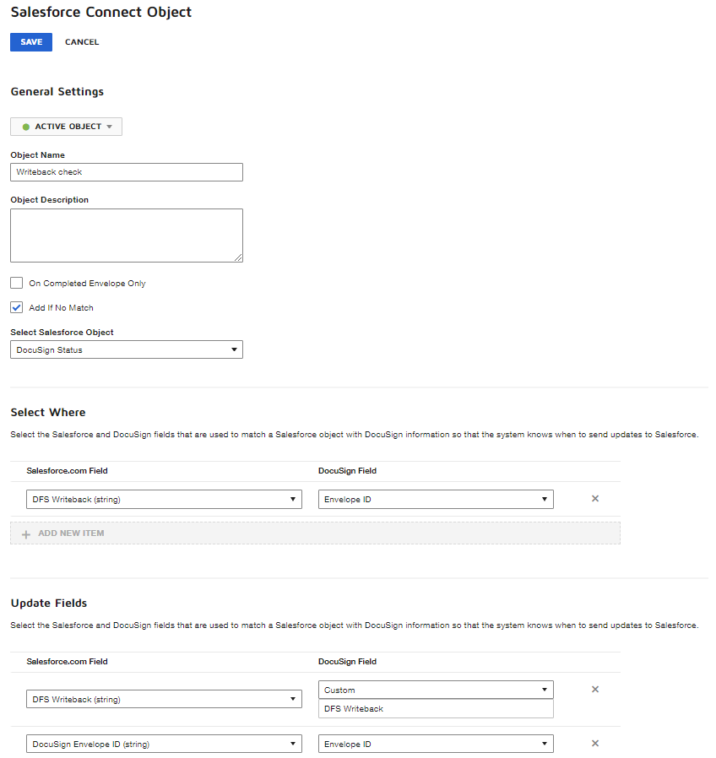This screenshot has height=758, width=716.
Task: Open Select Where DocuSign Field dropdown
Action: [436, 500]
